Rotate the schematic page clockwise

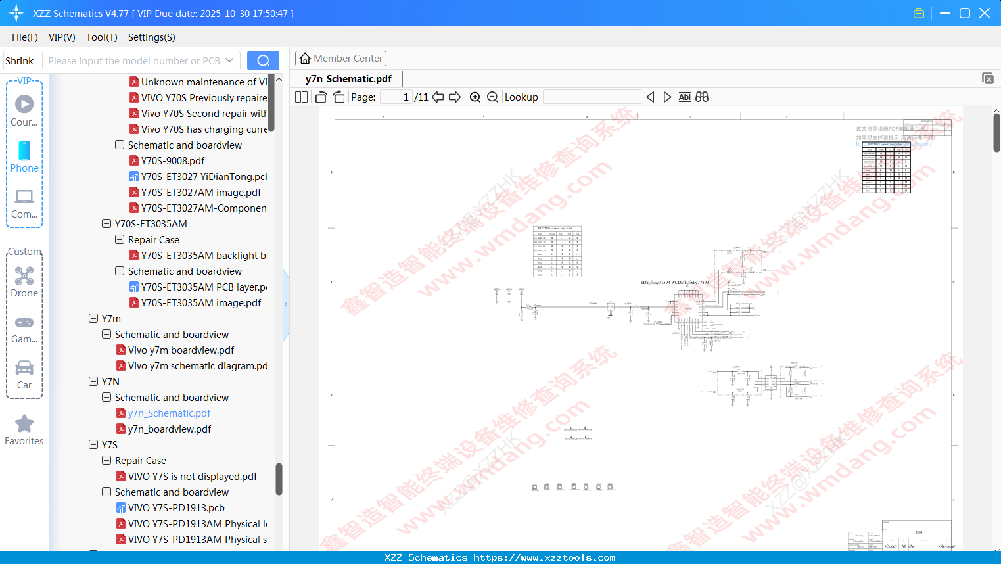click(338, 97)
